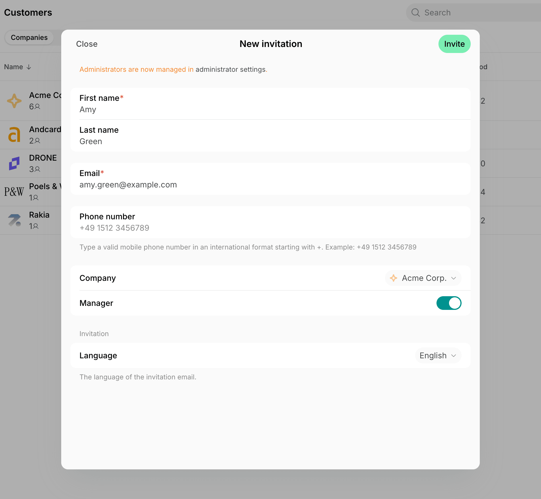The image size is (541, 499).
Task: Click the Rakia company logo
Action: tap(14, 220)
